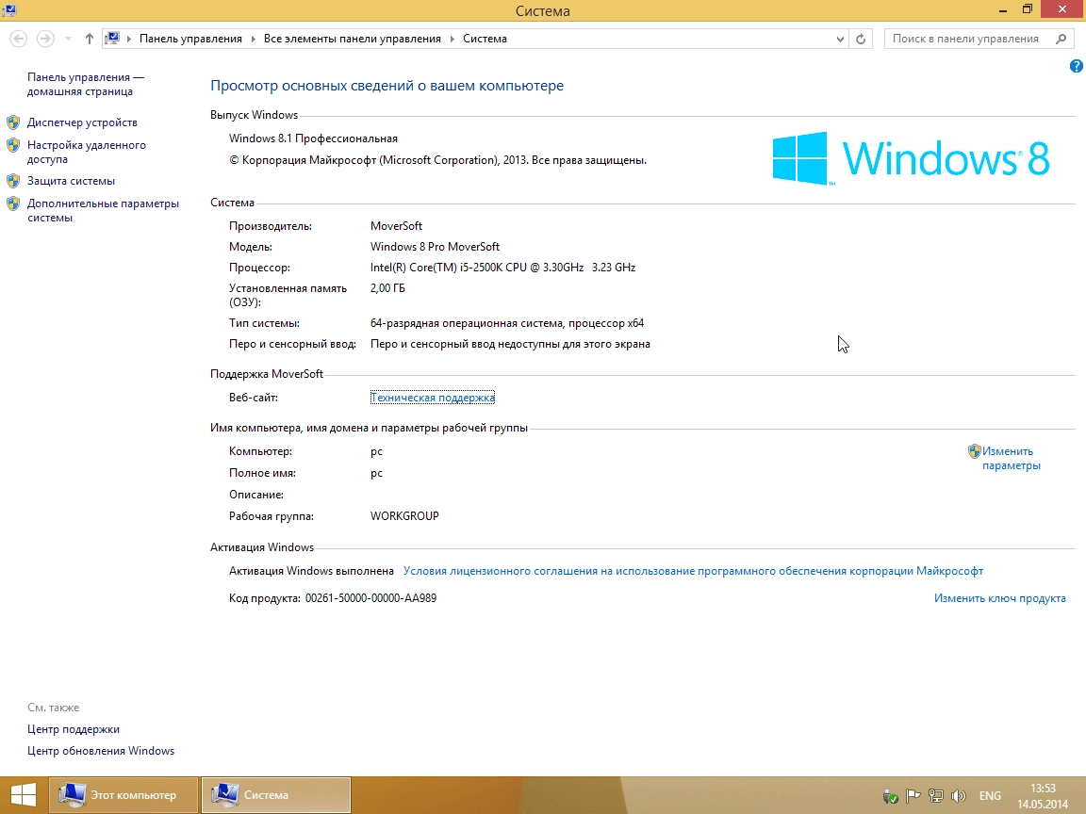Open Настройка удаленного доступа

coord(87,153)
